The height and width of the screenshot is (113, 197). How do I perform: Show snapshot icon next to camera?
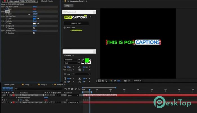[x=129, y=81]
